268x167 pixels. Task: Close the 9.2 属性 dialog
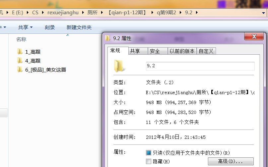[x=254, y=36]
